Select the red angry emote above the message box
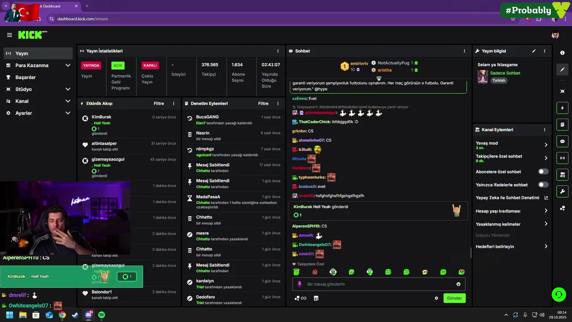 pos(315,272)
